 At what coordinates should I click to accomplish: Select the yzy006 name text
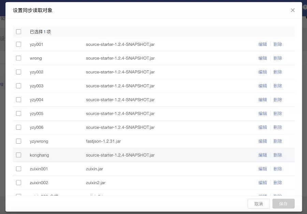pyautogui.click(x=36, y=127)
